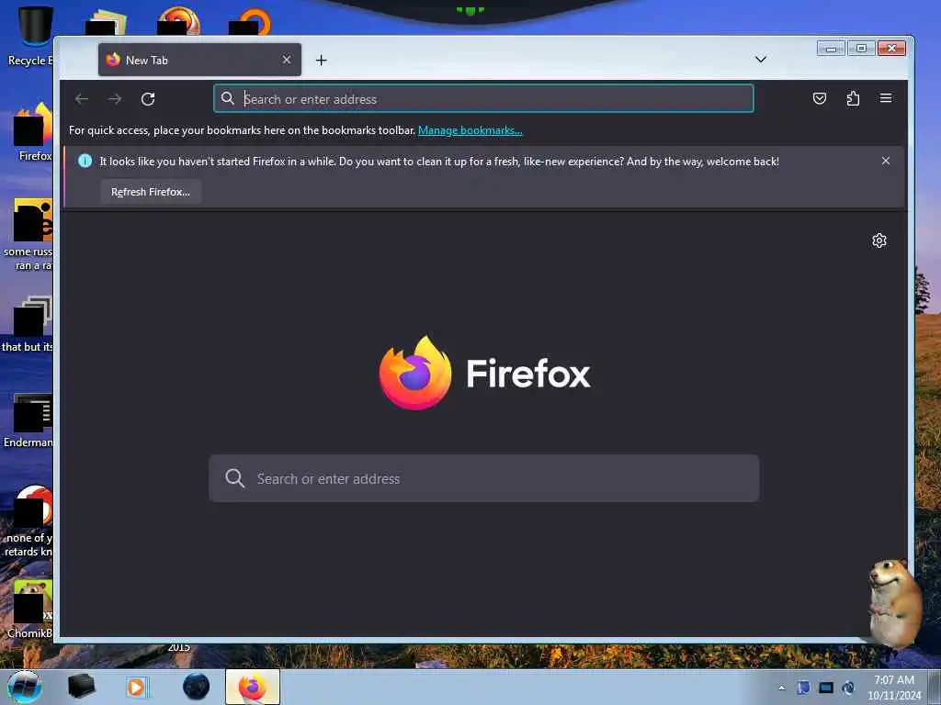Focus the center page search box
The width and height of the screenshot is (941, 705).
point(483,478)
